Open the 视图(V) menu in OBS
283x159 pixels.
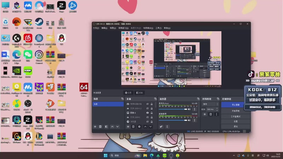(x=113, y=28)
